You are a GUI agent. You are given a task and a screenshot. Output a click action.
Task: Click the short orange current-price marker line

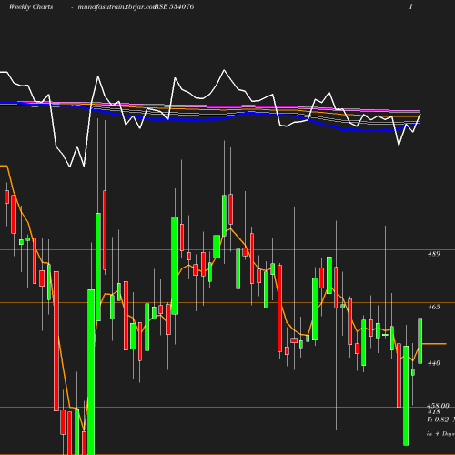pos(434,344)
